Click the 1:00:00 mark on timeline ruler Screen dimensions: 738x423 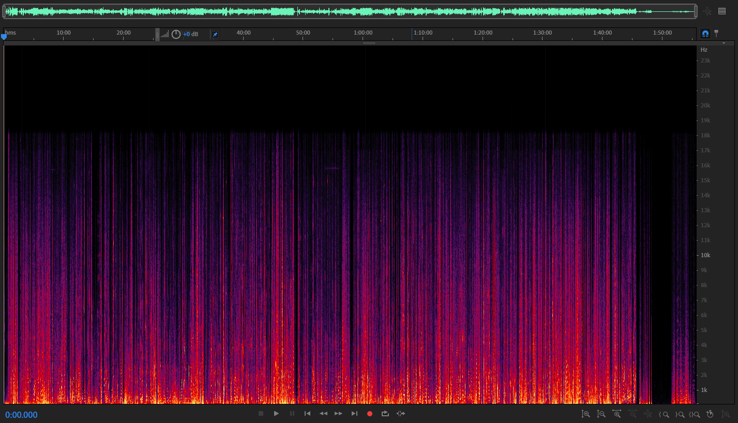click(x=363, y=33)
